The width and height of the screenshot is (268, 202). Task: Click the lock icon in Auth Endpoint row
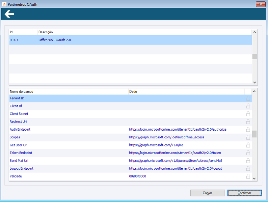[x=248, y=129]
